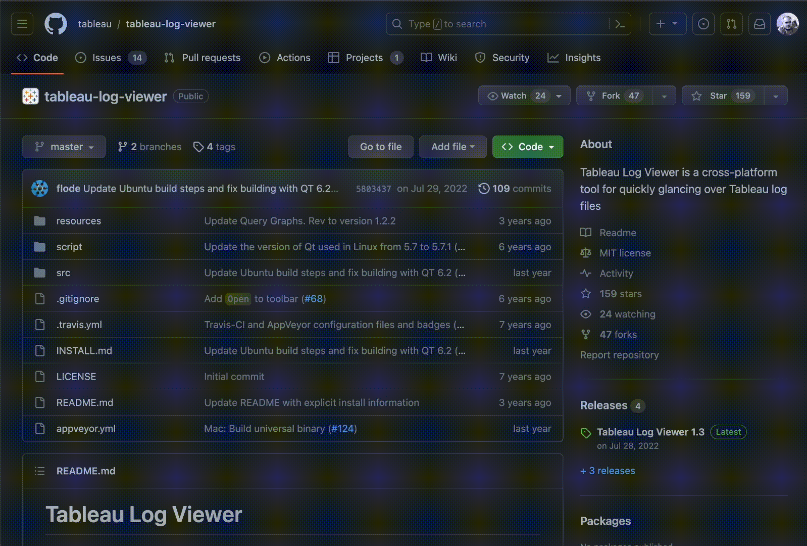Open the + 3 releases link

(x=608, y=471)
